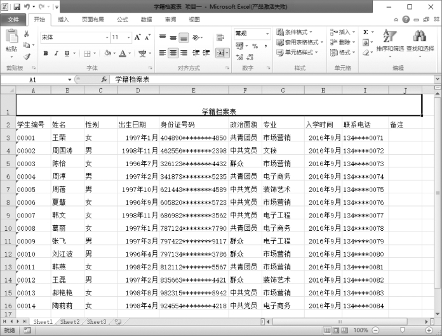Click the Help question mark icon
This screenshot has height=336, width=442.
pos(406,20)
